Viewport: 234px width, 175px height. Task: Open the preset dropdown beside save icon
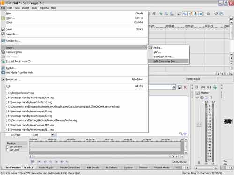click(174, 87)
